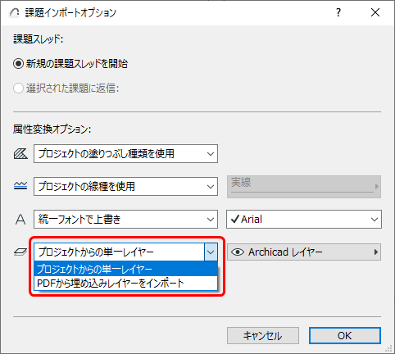Screen dimensions: 395x354
Task: Click the キャンセル button
Action: pos(263,336)
